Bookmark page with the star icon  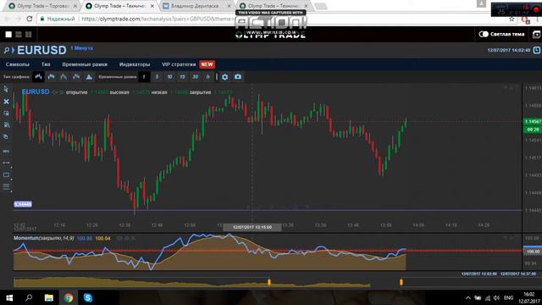512,19
